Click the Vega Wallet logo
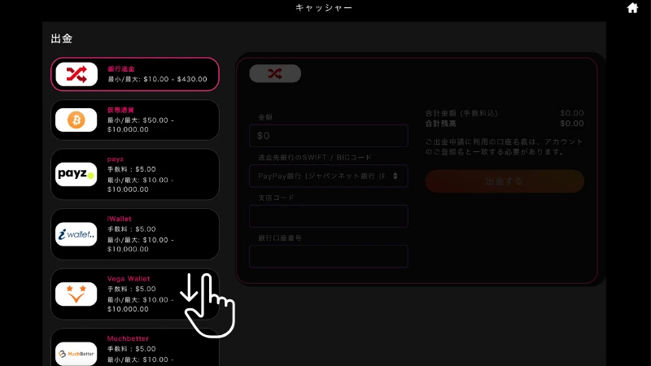 (76, 294)
